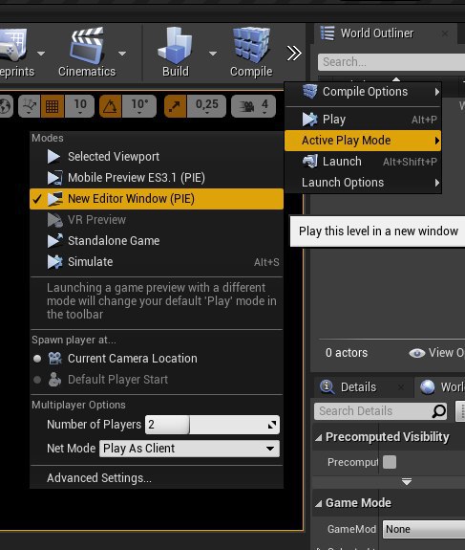The image size is (465, 550).
Task: Select Current Camera Location radio button
Action: click(x=37, y=359)
